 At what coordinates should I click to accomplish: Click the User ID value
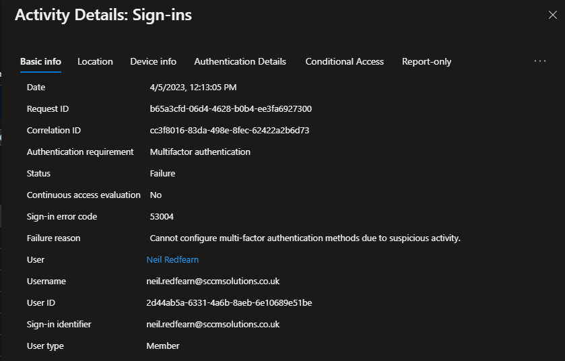coord(229,302)
